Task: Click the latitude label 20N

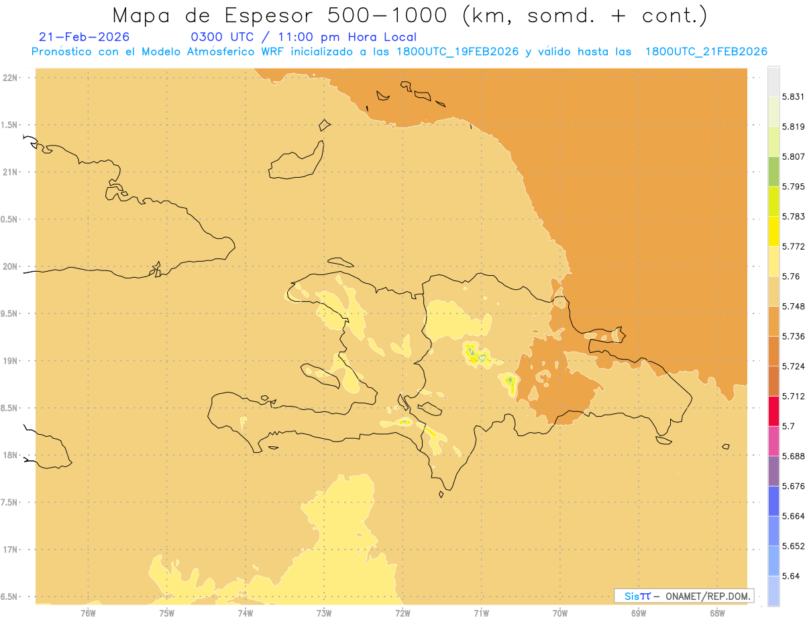Action: (9, 266)
